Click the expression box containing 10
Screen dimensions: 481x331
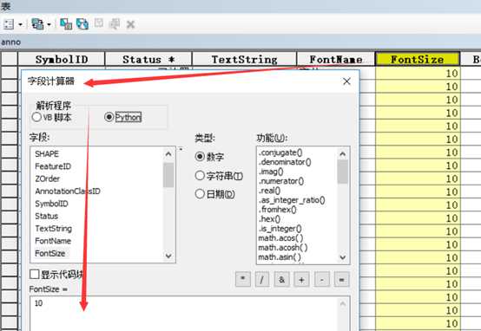[186, 314]
